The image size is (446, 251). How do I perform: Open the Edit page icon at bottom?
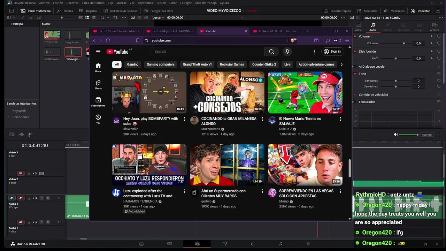click(197, 244)
